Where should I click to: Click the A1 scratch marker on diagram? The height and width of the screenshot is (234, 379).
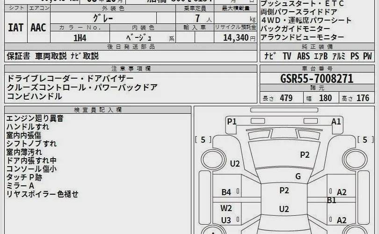(x=336, y=122)
